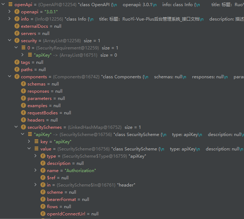Collapse the value SecurityScheme node
Image resolution: width=244 pixels, height=219 pixels.
(x=29, y=149)
